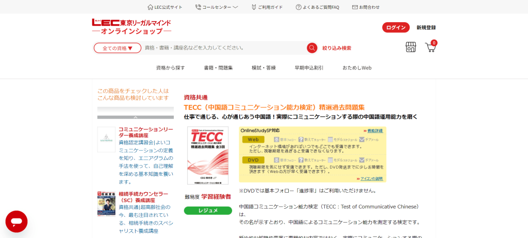Click the green レジュメ button
The width and height of the screenshot is (528, 238).
point(208,210)
